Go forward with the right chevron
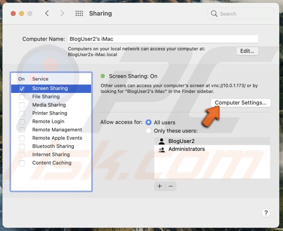The width and height of the screenshot is (283, 231). click(x=62, y=13)
